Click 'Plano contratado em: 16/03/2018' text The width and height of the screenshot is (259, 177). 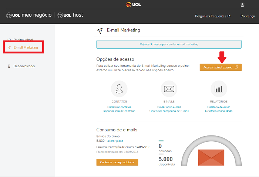coord(117,152)
